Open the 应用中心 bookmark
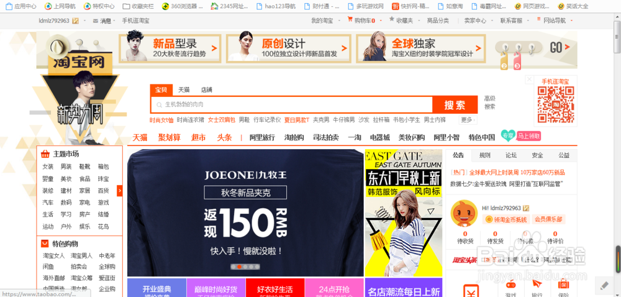The width and height of the screenshot is (621, 297). (x=20, y=6)
